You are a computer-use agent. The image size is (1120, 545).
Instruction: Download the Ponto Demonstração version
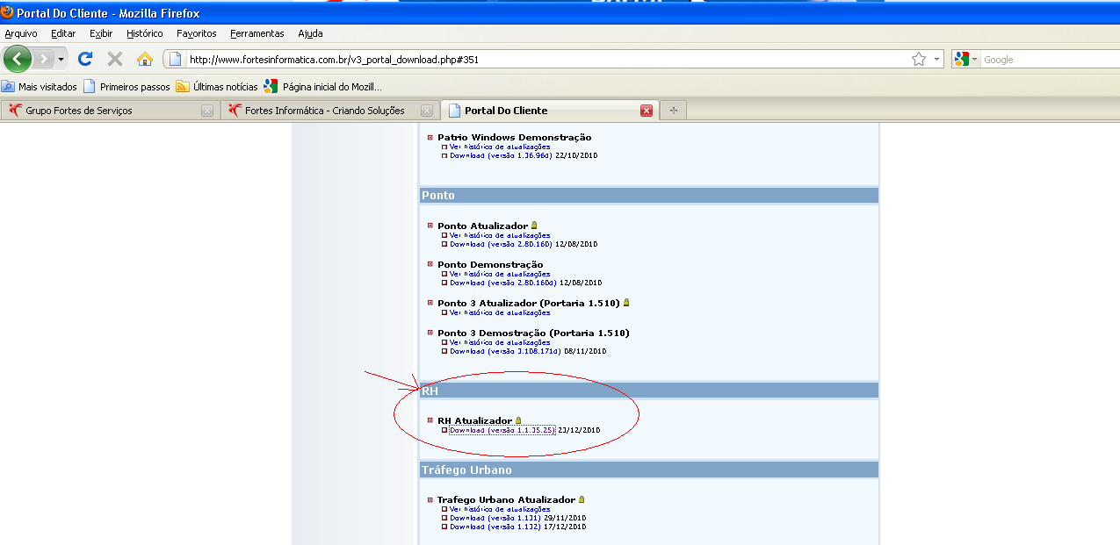tap(503, 283)
